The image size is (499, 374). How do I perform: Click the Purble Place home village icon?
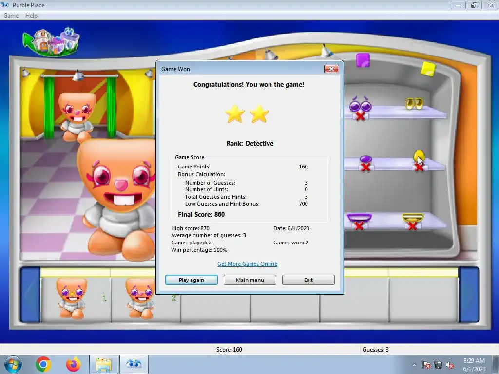52,42
